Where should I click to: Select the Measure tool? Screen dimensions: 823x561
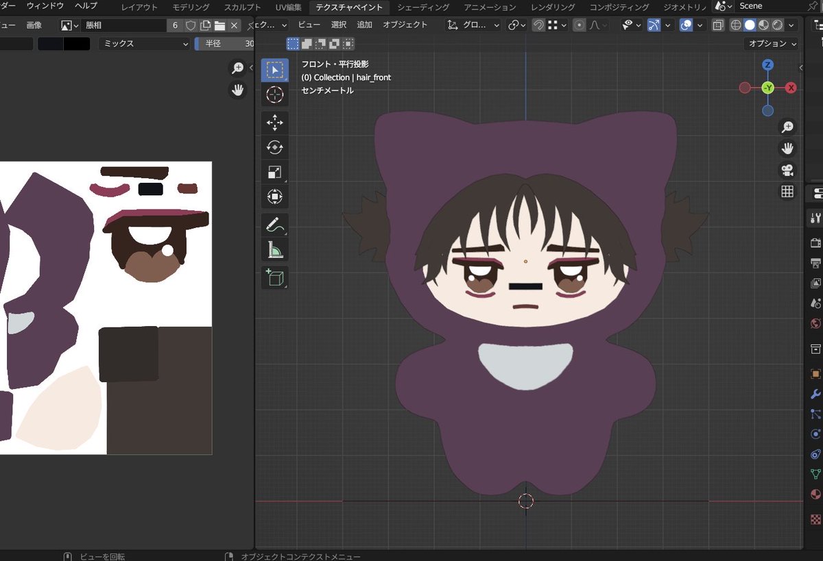(274, 251)
